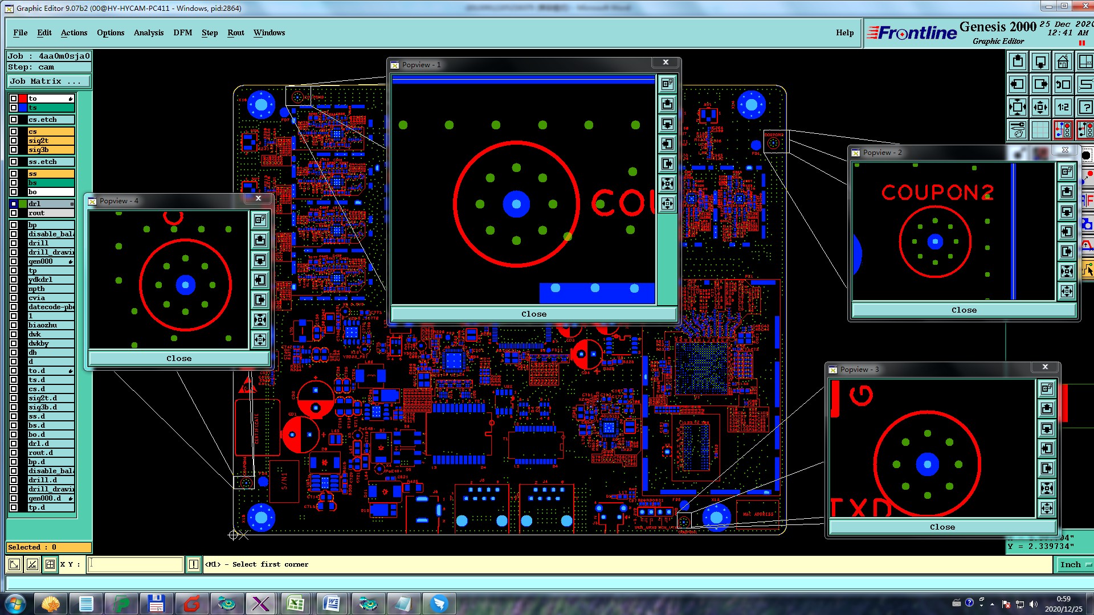The width and height of the screenshot is (1094, 615).
Task: Click the pan left arrow icon
Action: click(x=1018, y=84)
